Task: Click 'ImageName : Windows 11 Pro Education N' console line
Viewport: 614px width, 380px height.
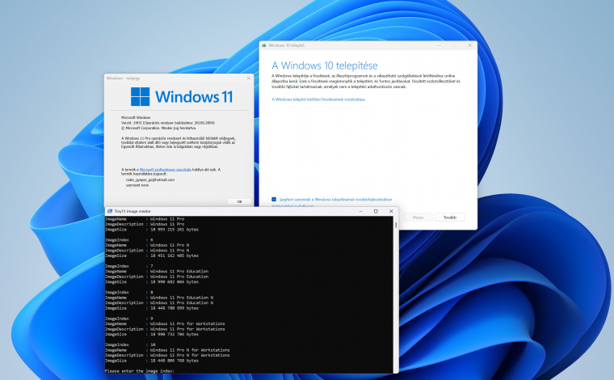Action: (x=159, y=298)
